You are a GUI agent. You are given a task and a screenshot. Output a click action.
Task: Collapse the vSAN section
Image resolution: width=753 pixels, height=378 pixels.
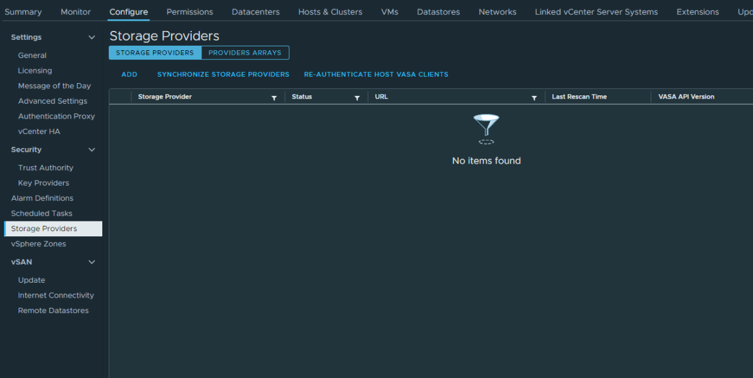[91, 261]
